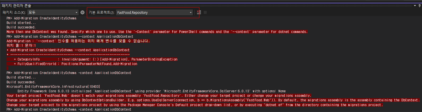Open the package manager settings gear

[x=82, y=12]
